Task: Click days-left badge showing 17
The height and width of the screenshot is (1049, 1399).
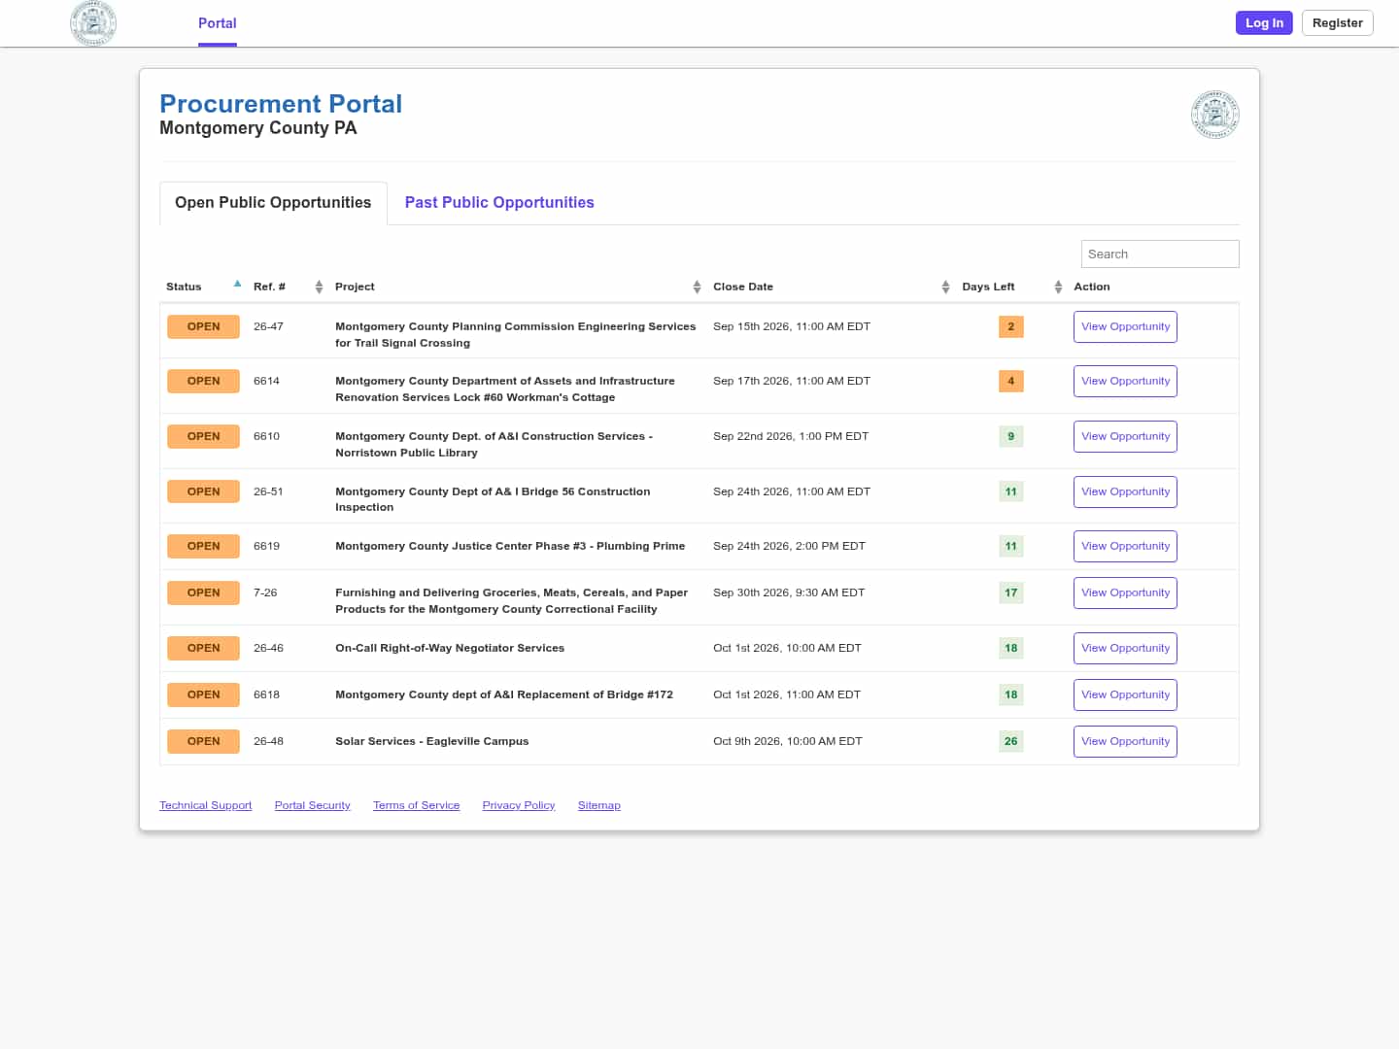Action: click(x=1011, y=593)
